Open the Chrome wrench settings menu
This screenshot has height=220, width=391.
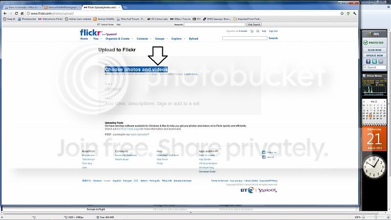pos(355,14)
